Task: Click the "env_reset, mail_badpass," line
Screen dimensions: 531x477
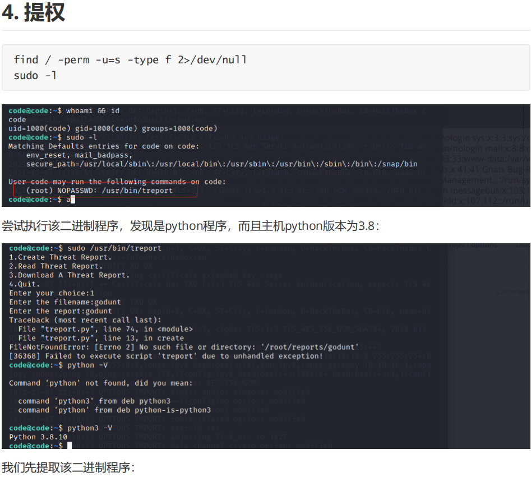Action: tap(79, 155)
